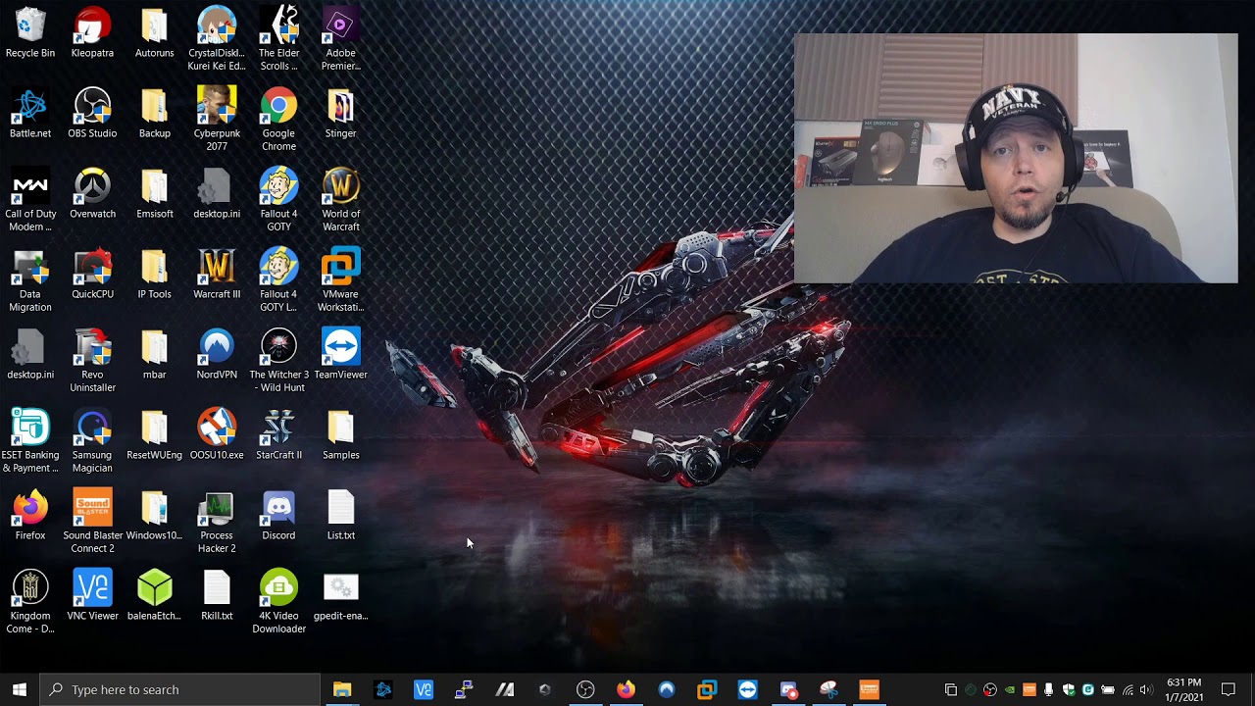Launch TeamViewer desktop shortcut
This screenshot has width=1255, height=706.
point(340,355)
